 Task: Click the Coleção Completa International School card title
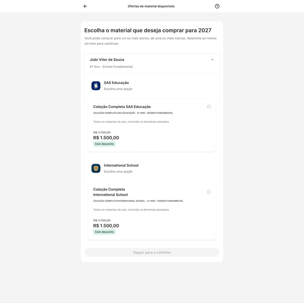(111, 192)
